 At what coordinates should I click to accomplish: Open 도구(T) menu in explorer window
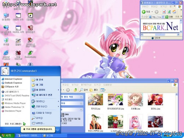click(x=98, y=85)
